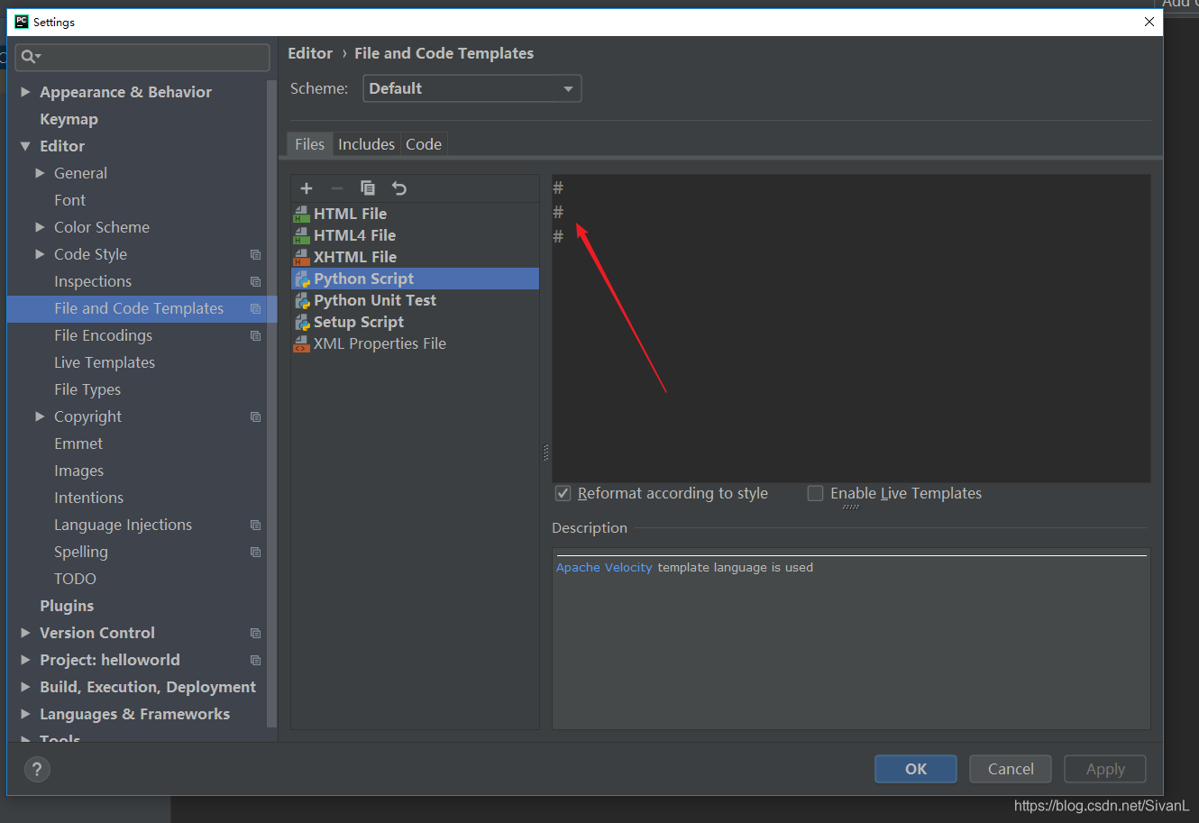The image size is (1199, 823).
Task: Open Emmet settings
Action: coord(78,444)
